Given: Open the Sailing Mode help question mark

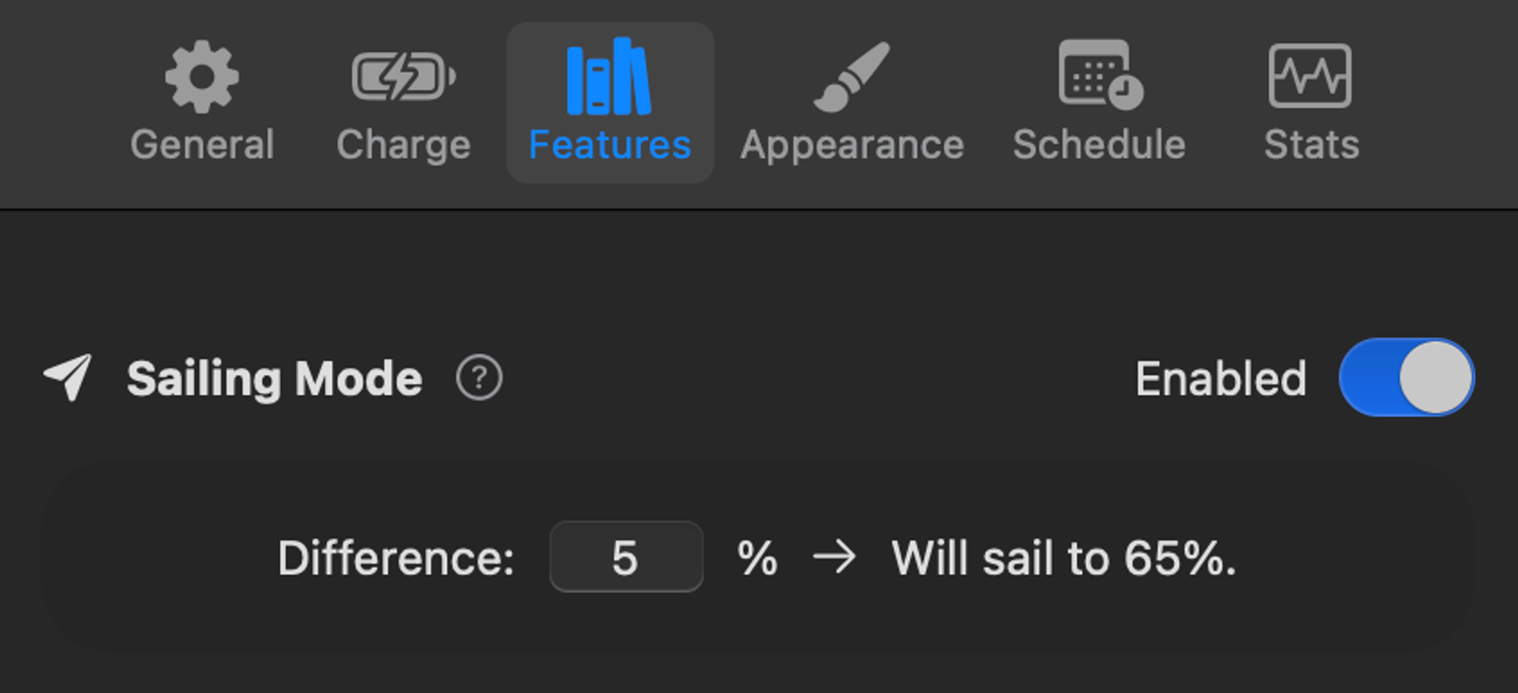Looking at the screenshot, I should pos(479,378).
